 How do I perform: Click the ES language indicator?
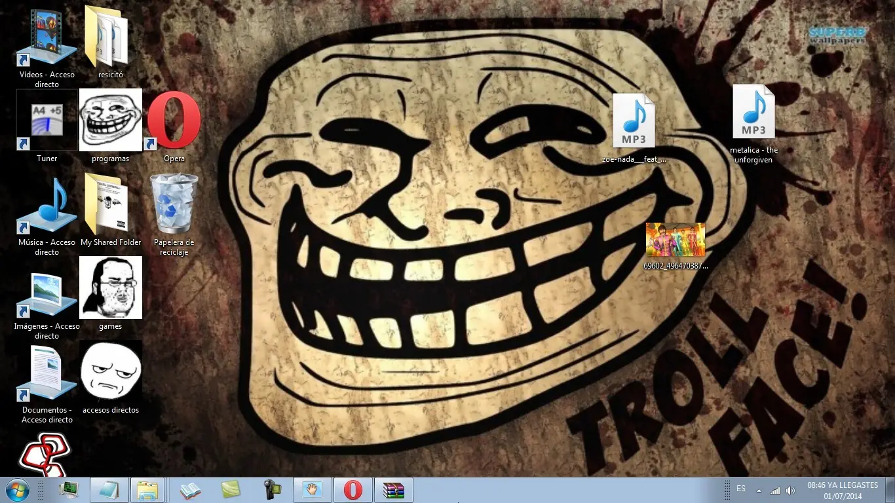741,489
